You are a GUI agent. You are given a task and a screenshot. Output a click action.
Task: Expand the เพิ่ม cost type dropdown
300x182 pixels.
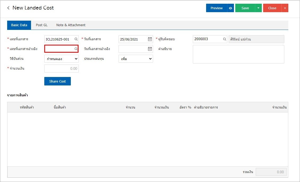136,59
